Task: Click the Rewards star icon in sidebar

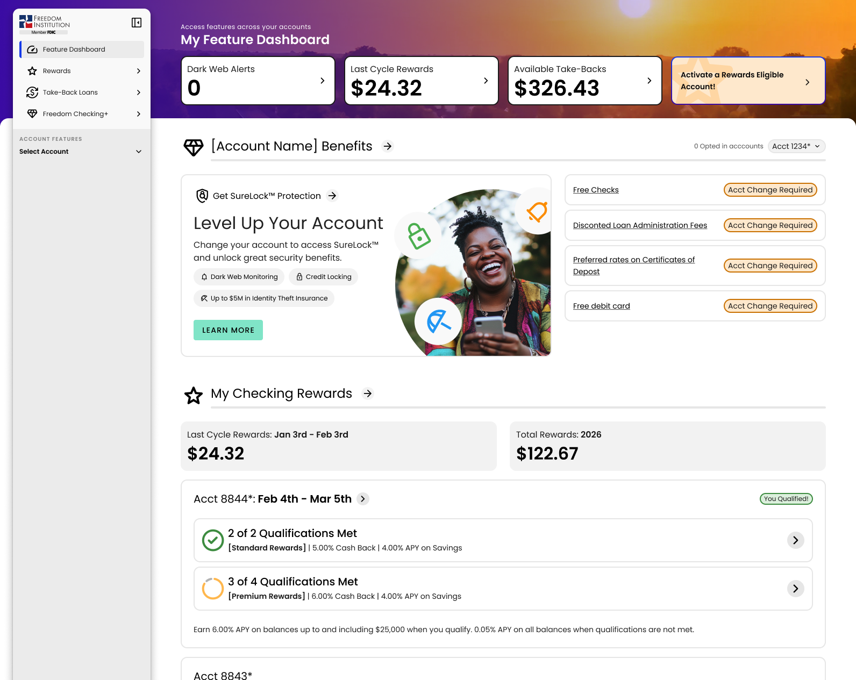Action: click(32, 71)
